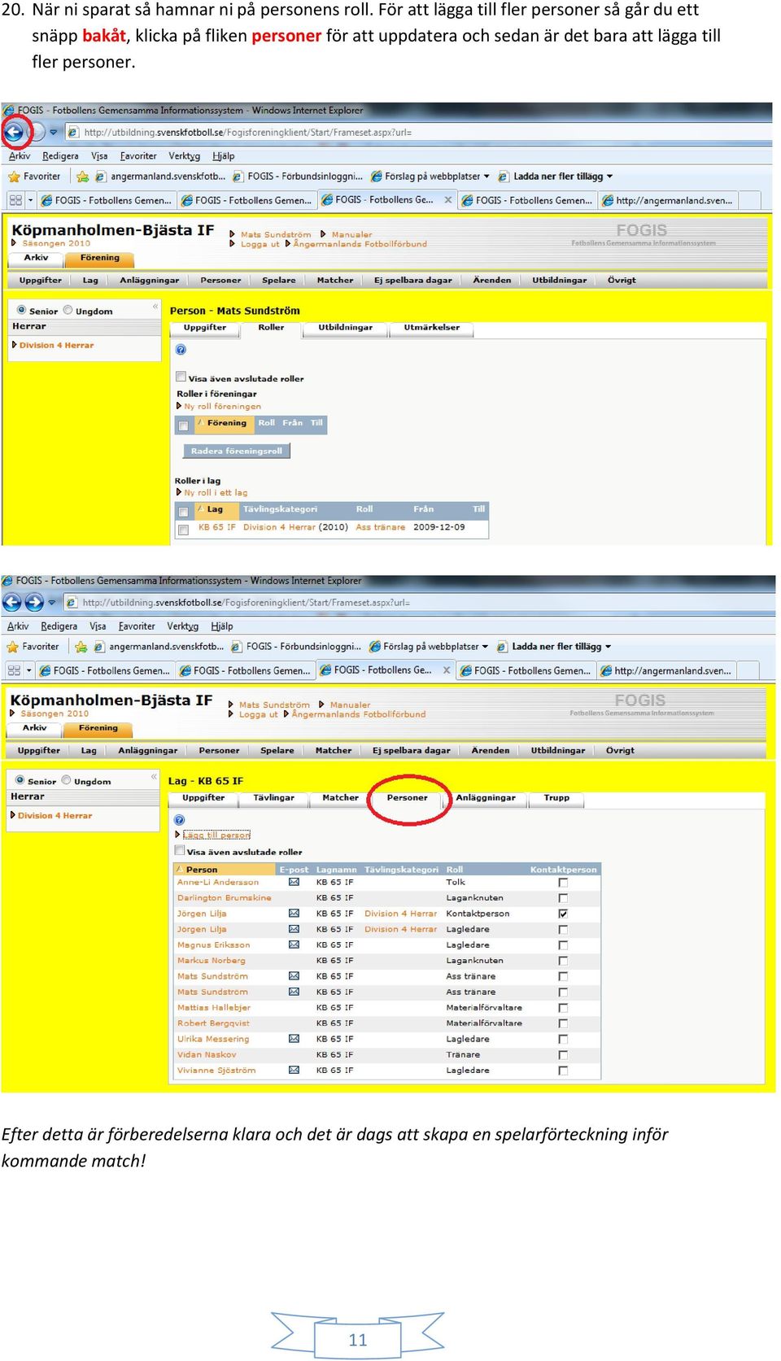The width and height of the screenshot is (781, 1361).
Task: Open Redigera menu in lower screenshot
Action: click(59, 626)
